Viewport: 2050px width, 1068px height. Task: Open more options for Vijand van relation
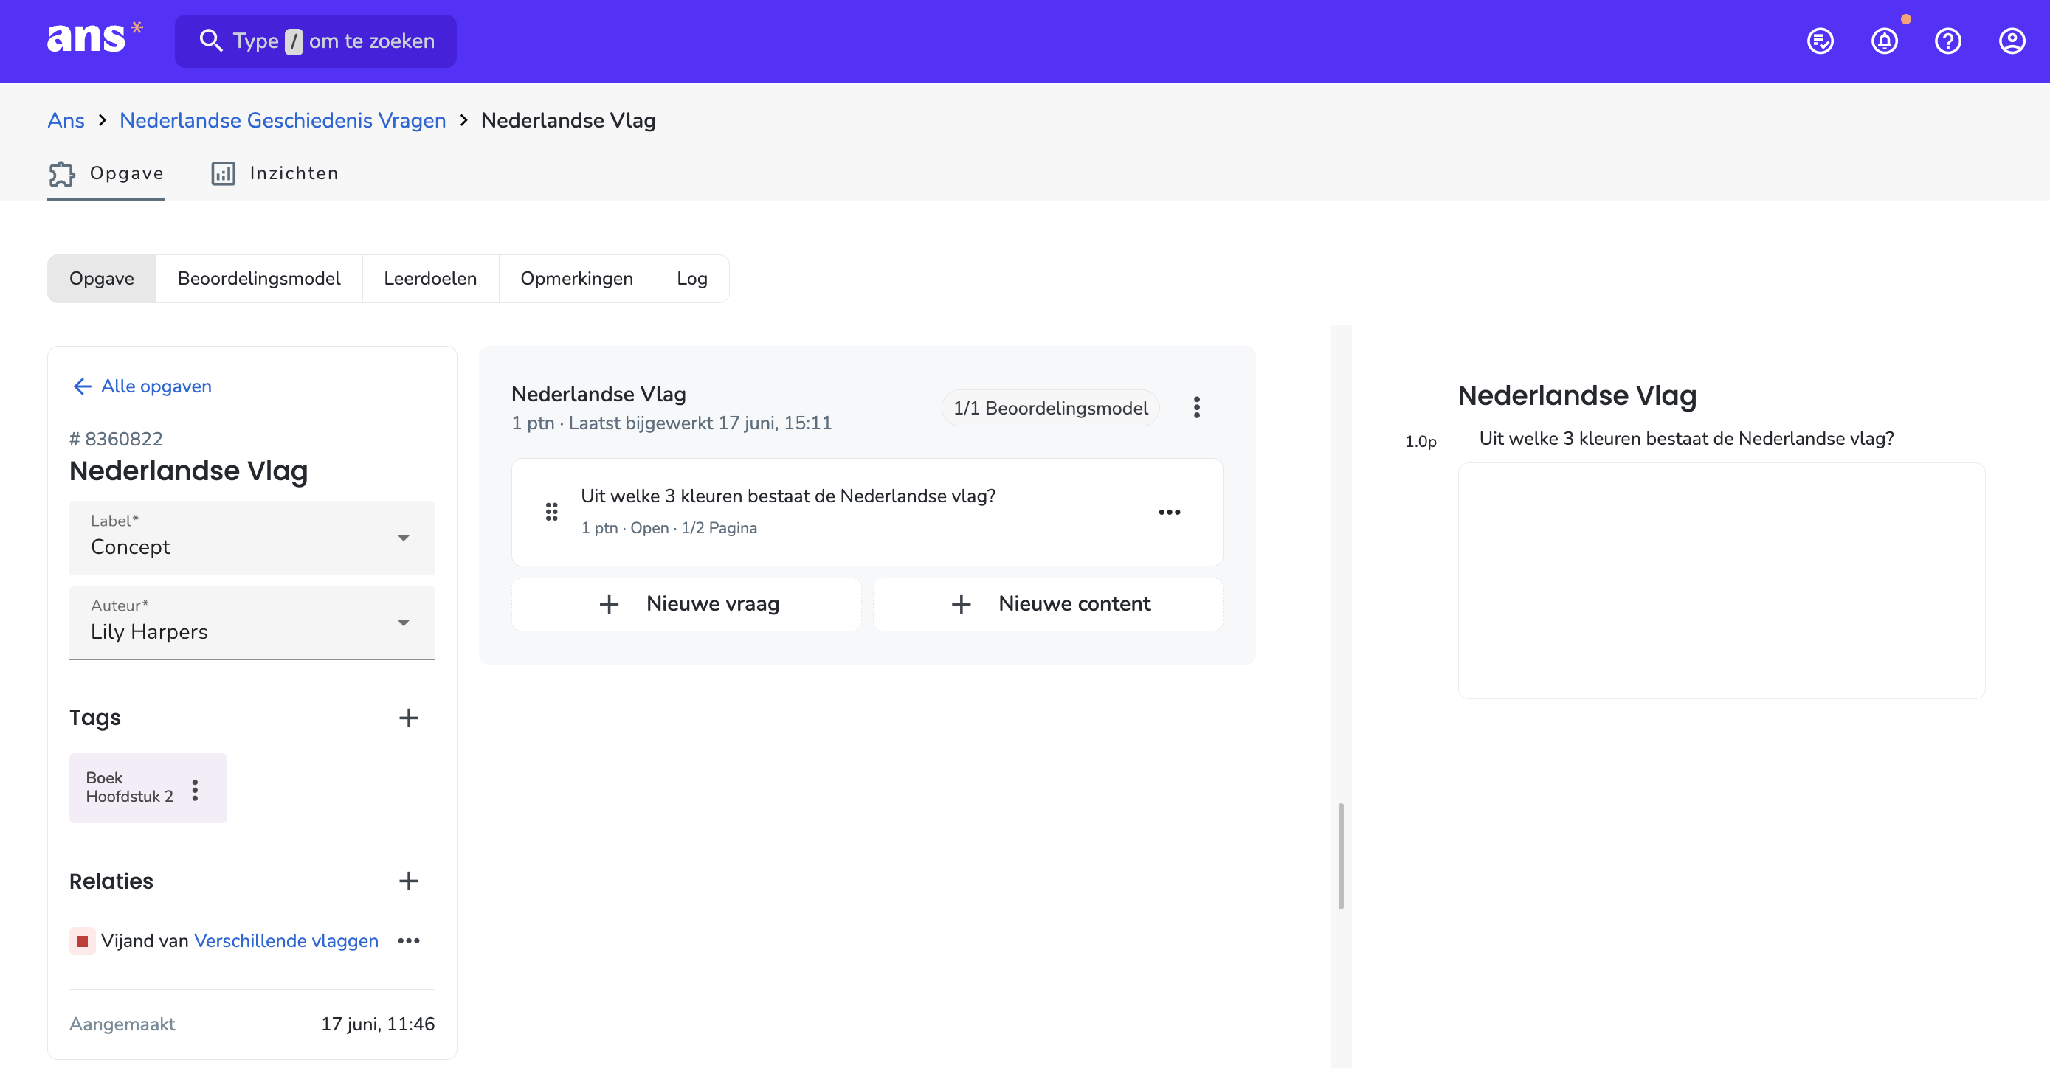click(408, 940)
